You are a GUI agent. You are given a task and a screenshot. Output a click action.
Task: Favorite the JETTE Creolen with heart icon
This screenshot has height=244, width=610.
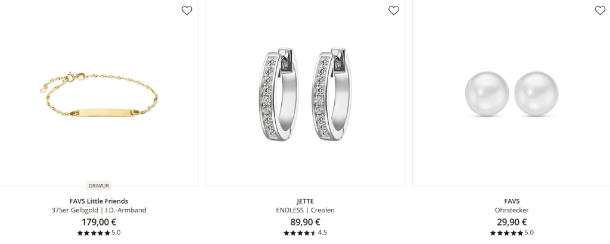pos(394,11)
